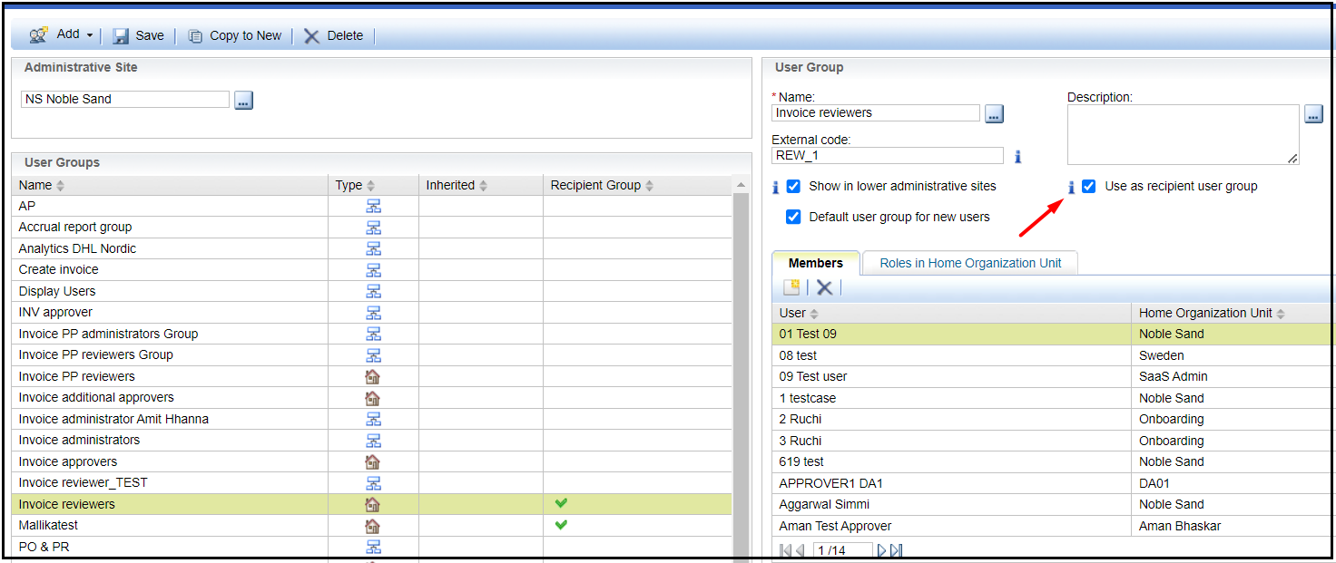Sort user groups by Name column
This screenshot has width=1336, height=563.
(36, 185)
